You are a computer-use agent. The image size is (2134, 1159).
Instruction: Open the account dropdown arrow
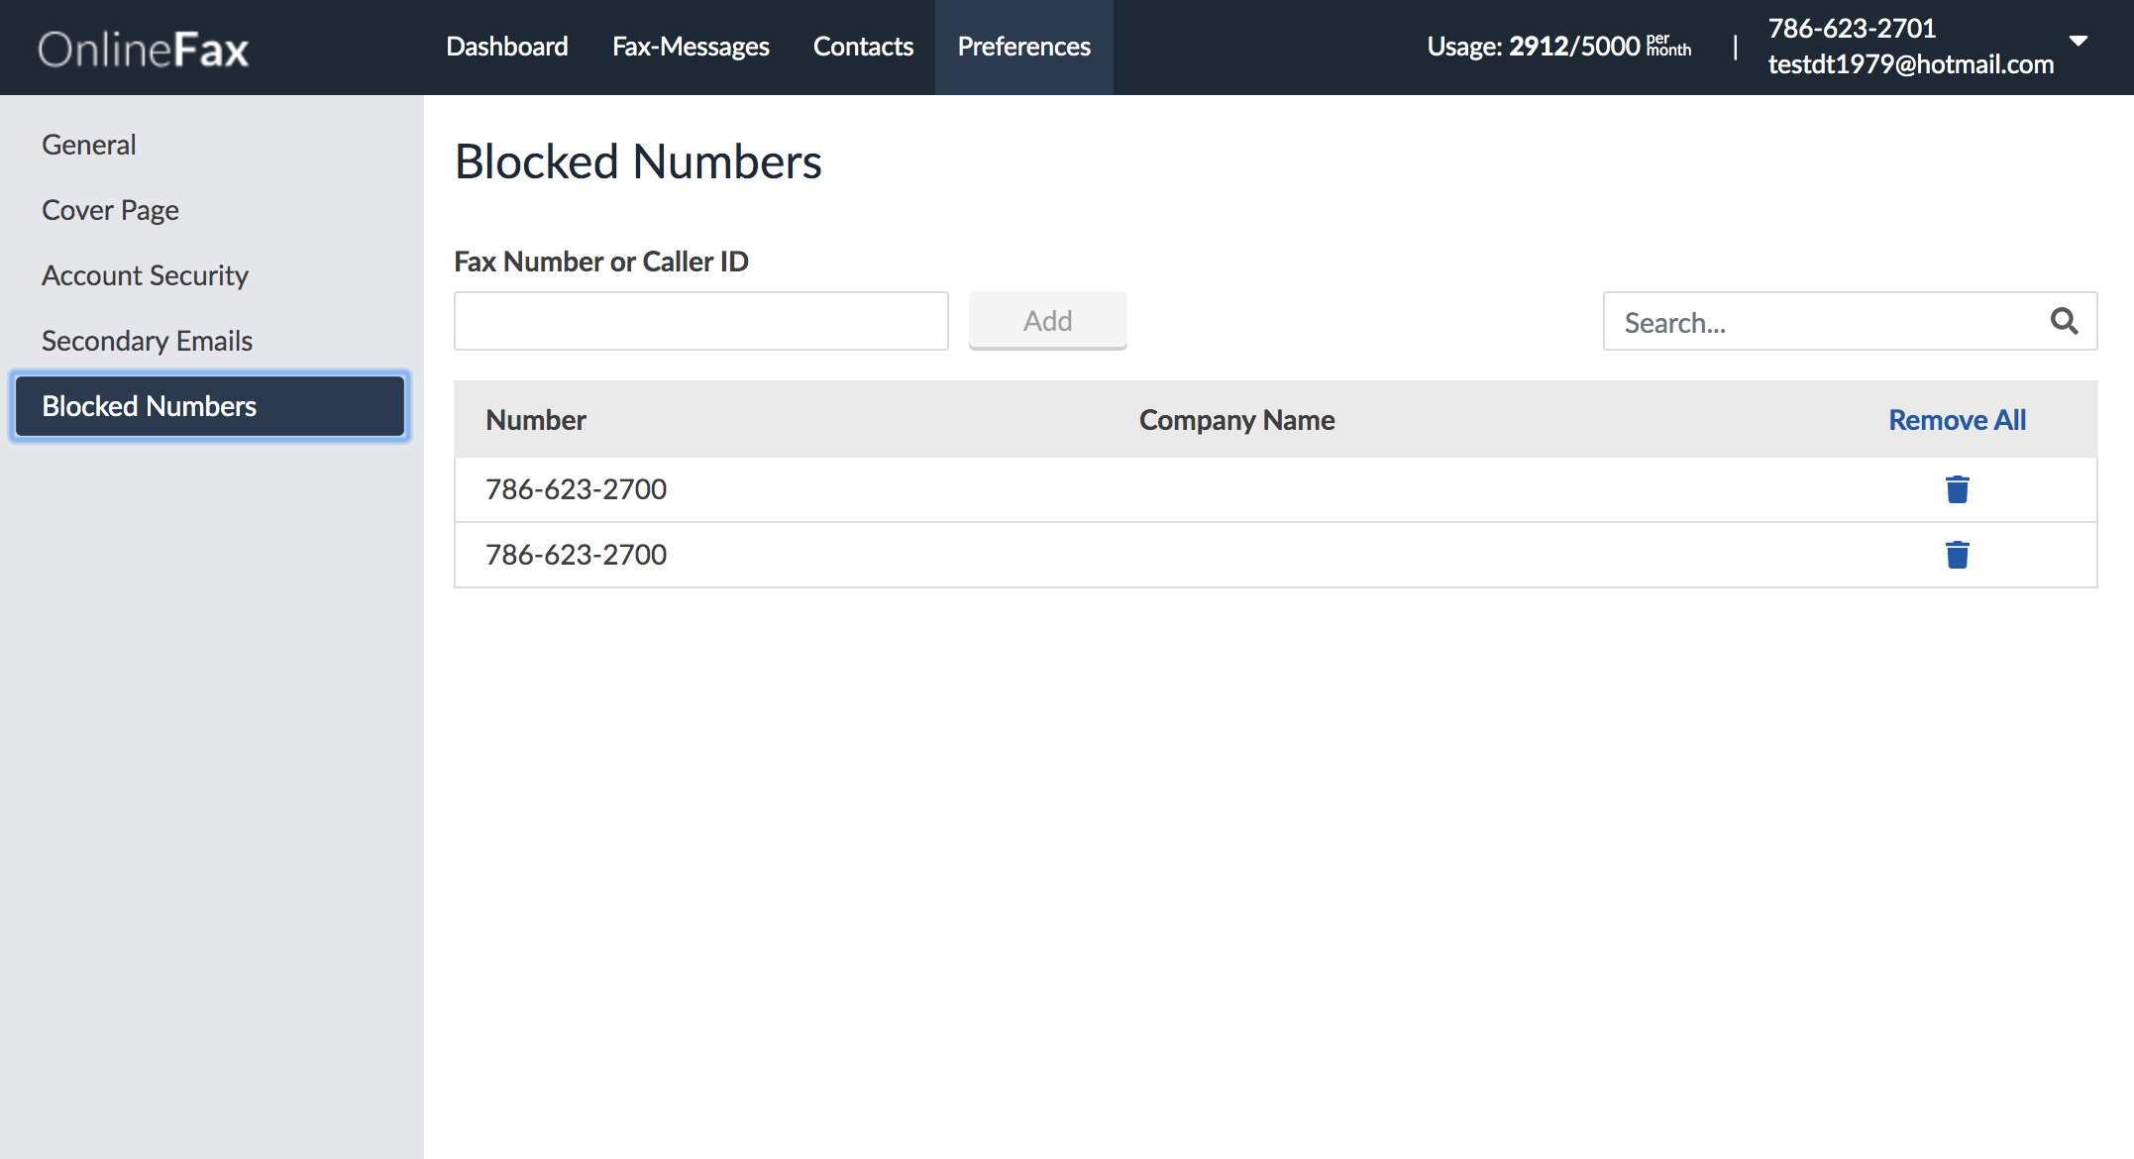(x=2078, y=44)
